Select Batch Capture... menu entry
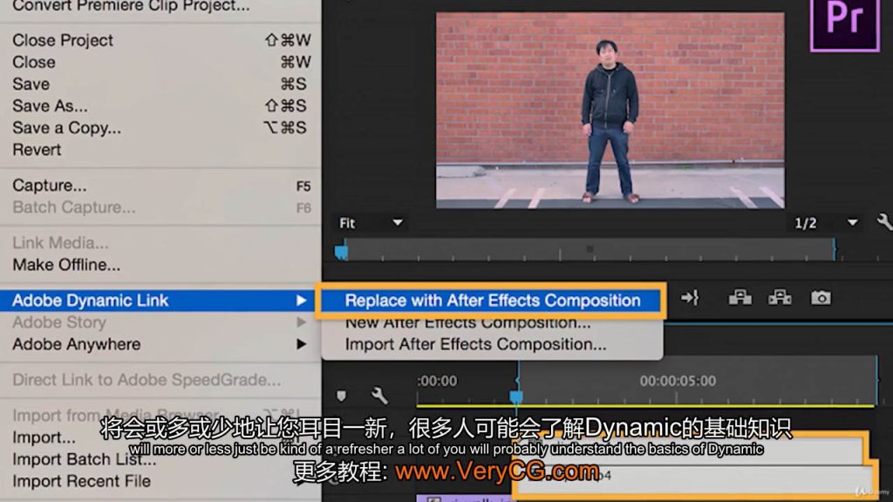893x502 pixels. pyautogui.click(x=160, y=207)
